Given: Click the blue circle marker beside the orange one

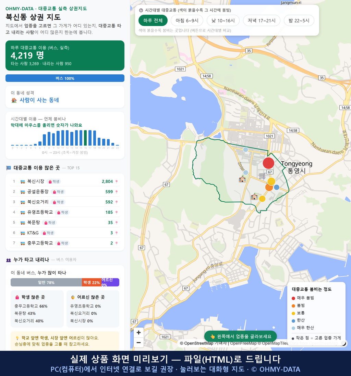Looking at the screenshot, I should tap(277, 187).
